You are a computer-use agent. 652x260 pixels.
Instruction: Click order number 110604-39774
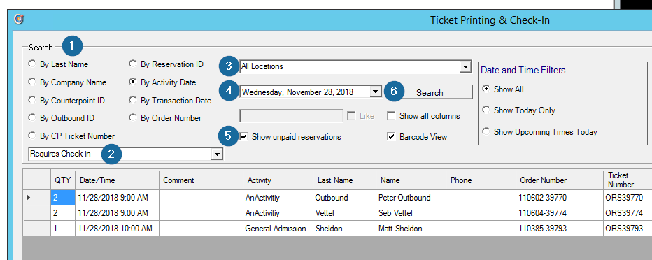(x=560, y=213)
